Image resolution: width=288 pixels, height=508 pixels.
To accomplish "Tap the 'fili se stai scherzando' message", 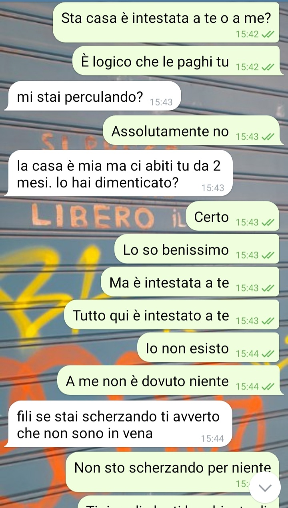I will (x=119, y=424).
